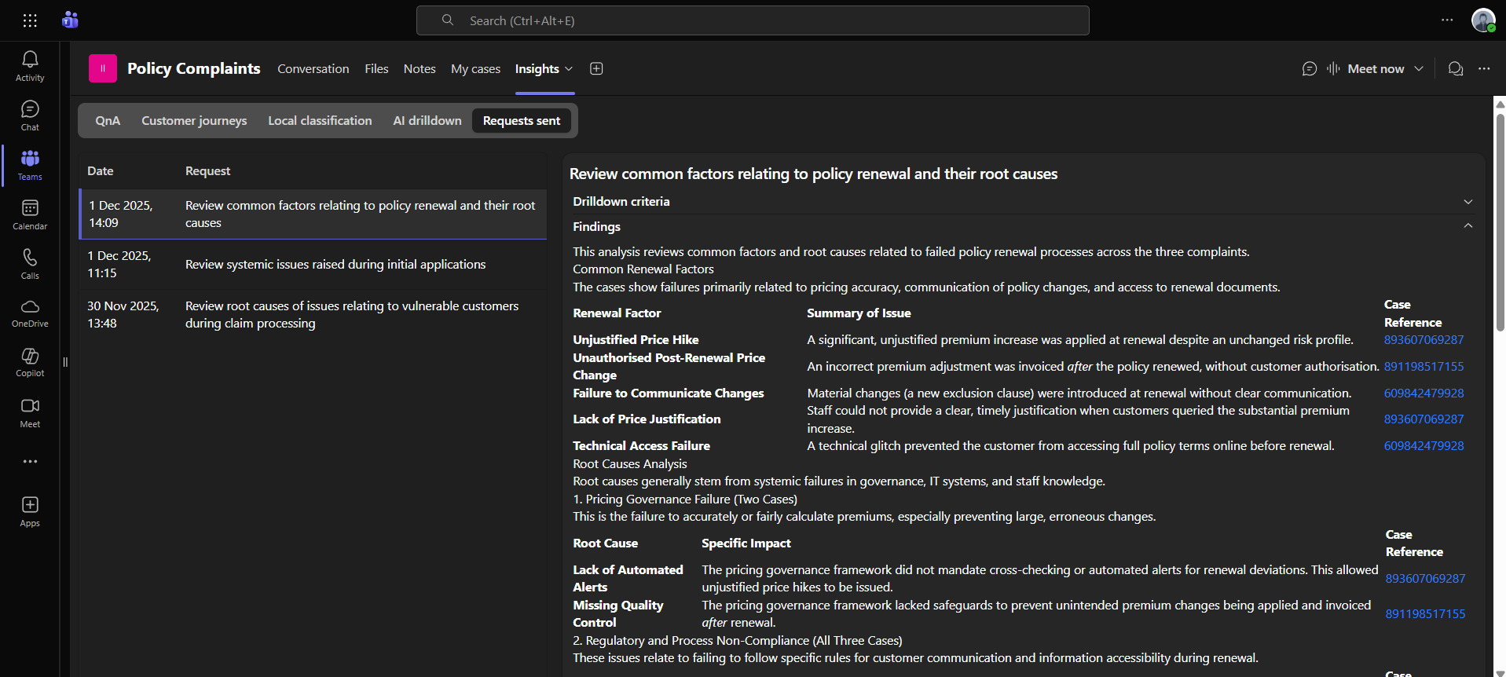Open OneDrive cloud icon
This screenshot has height=677, width=1506.
tap(30, 313)
